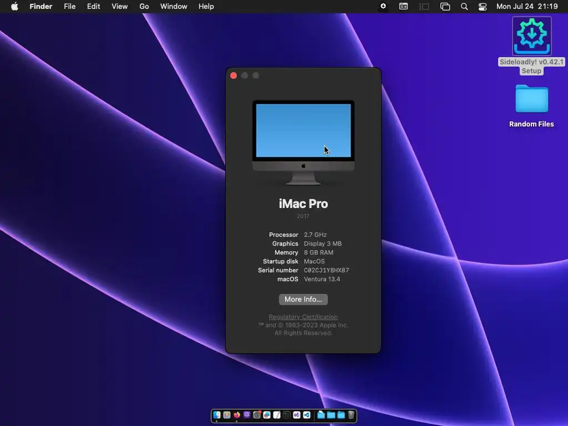Launch Firefox from the Dock

click(237, 415)
